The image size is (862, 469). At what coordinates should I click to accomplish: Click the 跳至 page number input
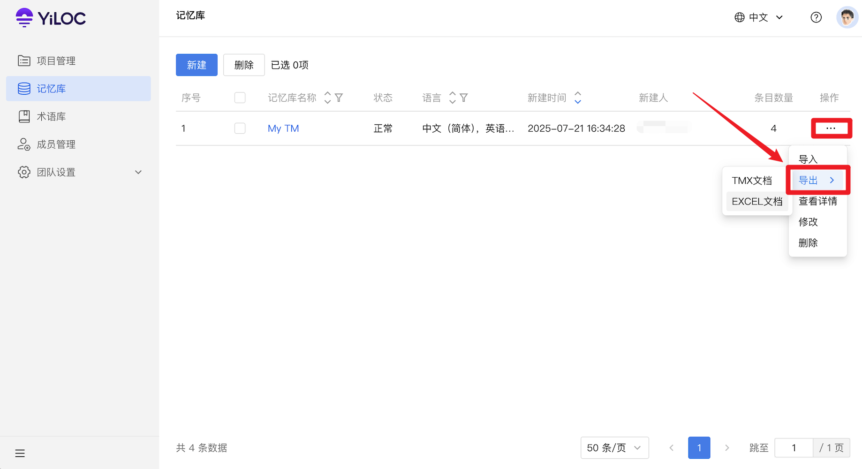[794, 448]
